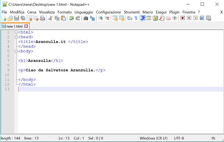Cut selection with the scissors icon
Screen dimensions: 224x142
[x=50, y=18]
